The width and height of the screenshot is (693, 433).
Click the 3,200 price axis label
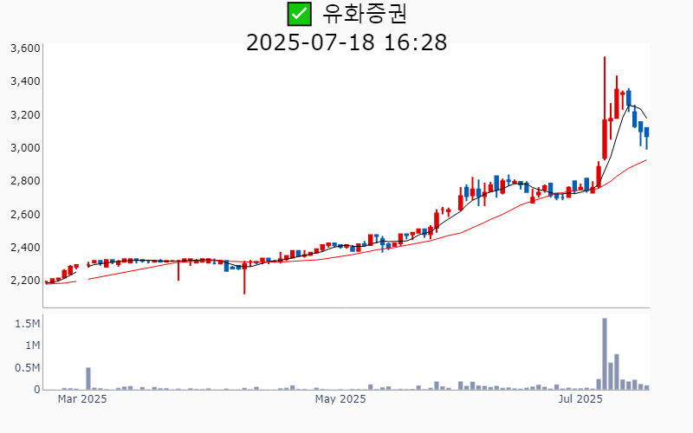pyautogui.click(x=25, y=115)
